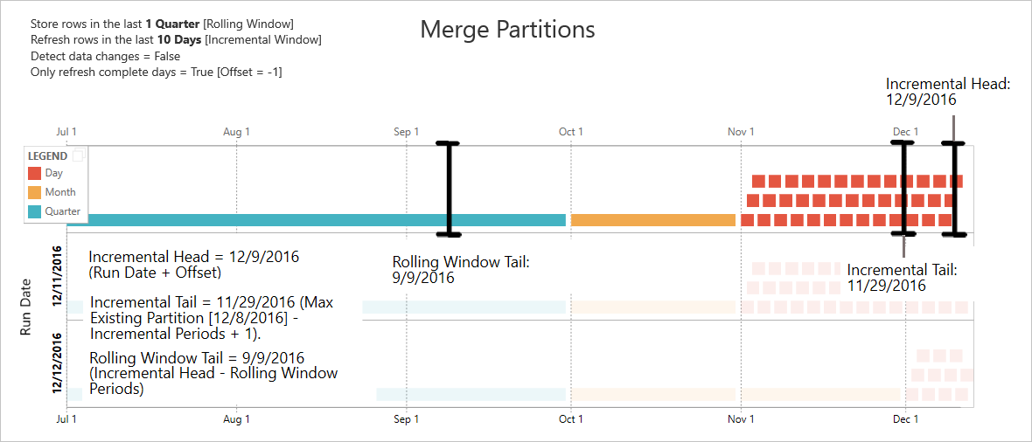Click the orange Month legend swatch

tap(35, 192)
